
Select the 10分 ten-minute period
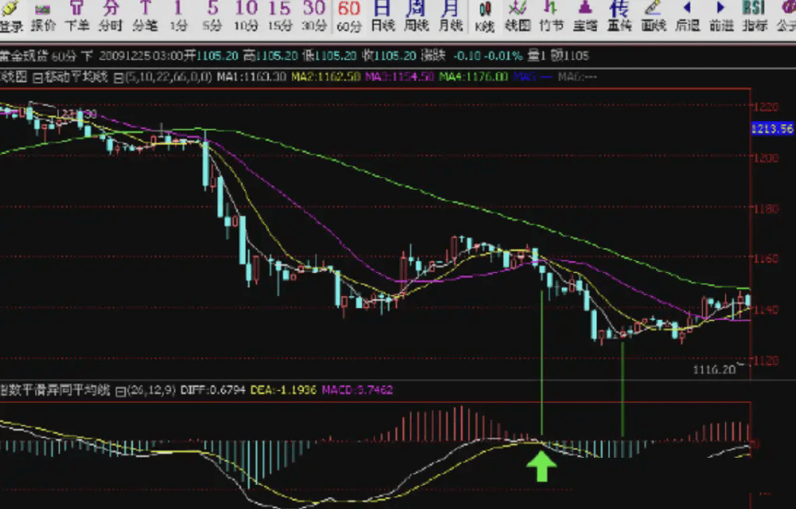pos(246,16)
